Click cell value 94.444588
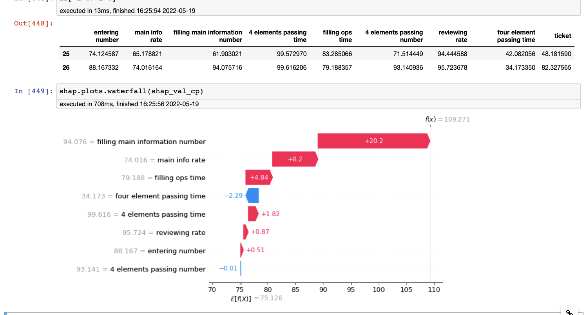 (453, 54)
